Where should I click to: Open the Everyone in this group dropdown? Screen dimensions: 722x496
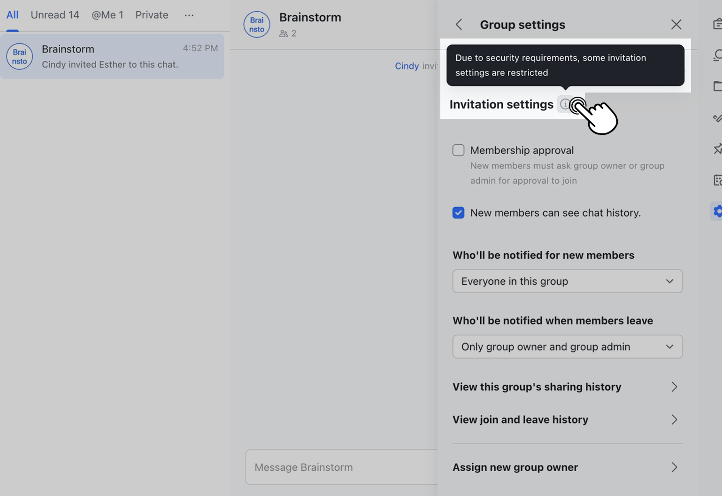click(x=568, y=281)
